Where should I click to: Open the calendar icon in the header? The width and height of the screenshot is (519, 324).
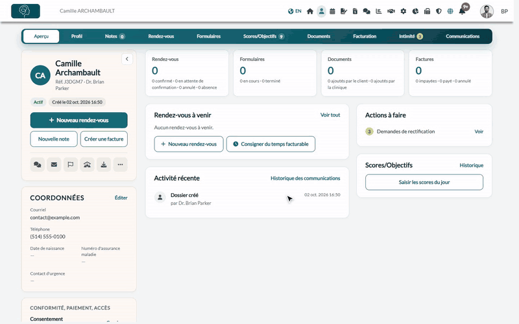click(332, 11)
